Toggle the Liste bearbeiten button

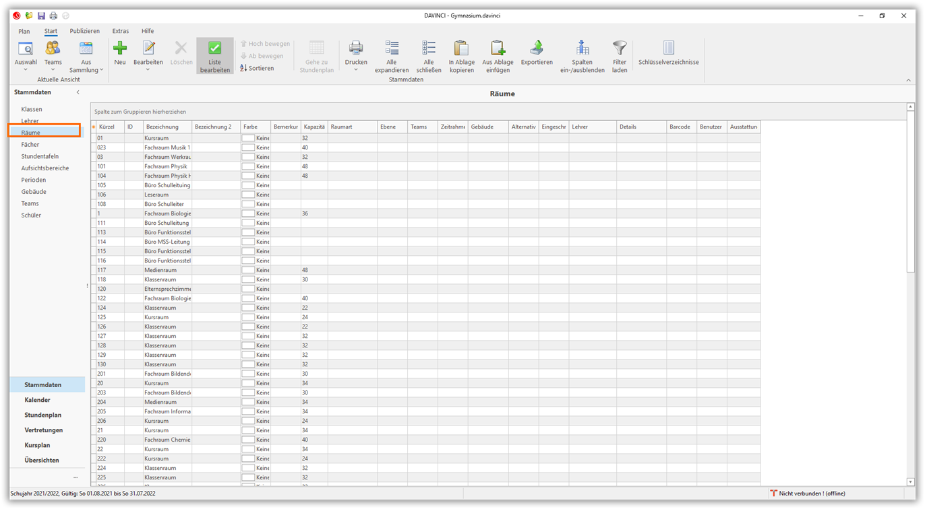[214, 56]
